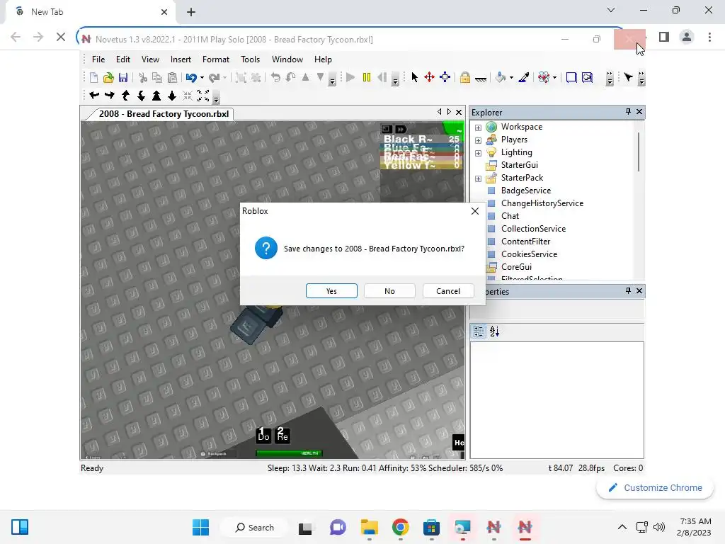Viewport: 725px width, 544px height.
Task: Click the Lock padlock tool
Action: [x=465, y=77]
